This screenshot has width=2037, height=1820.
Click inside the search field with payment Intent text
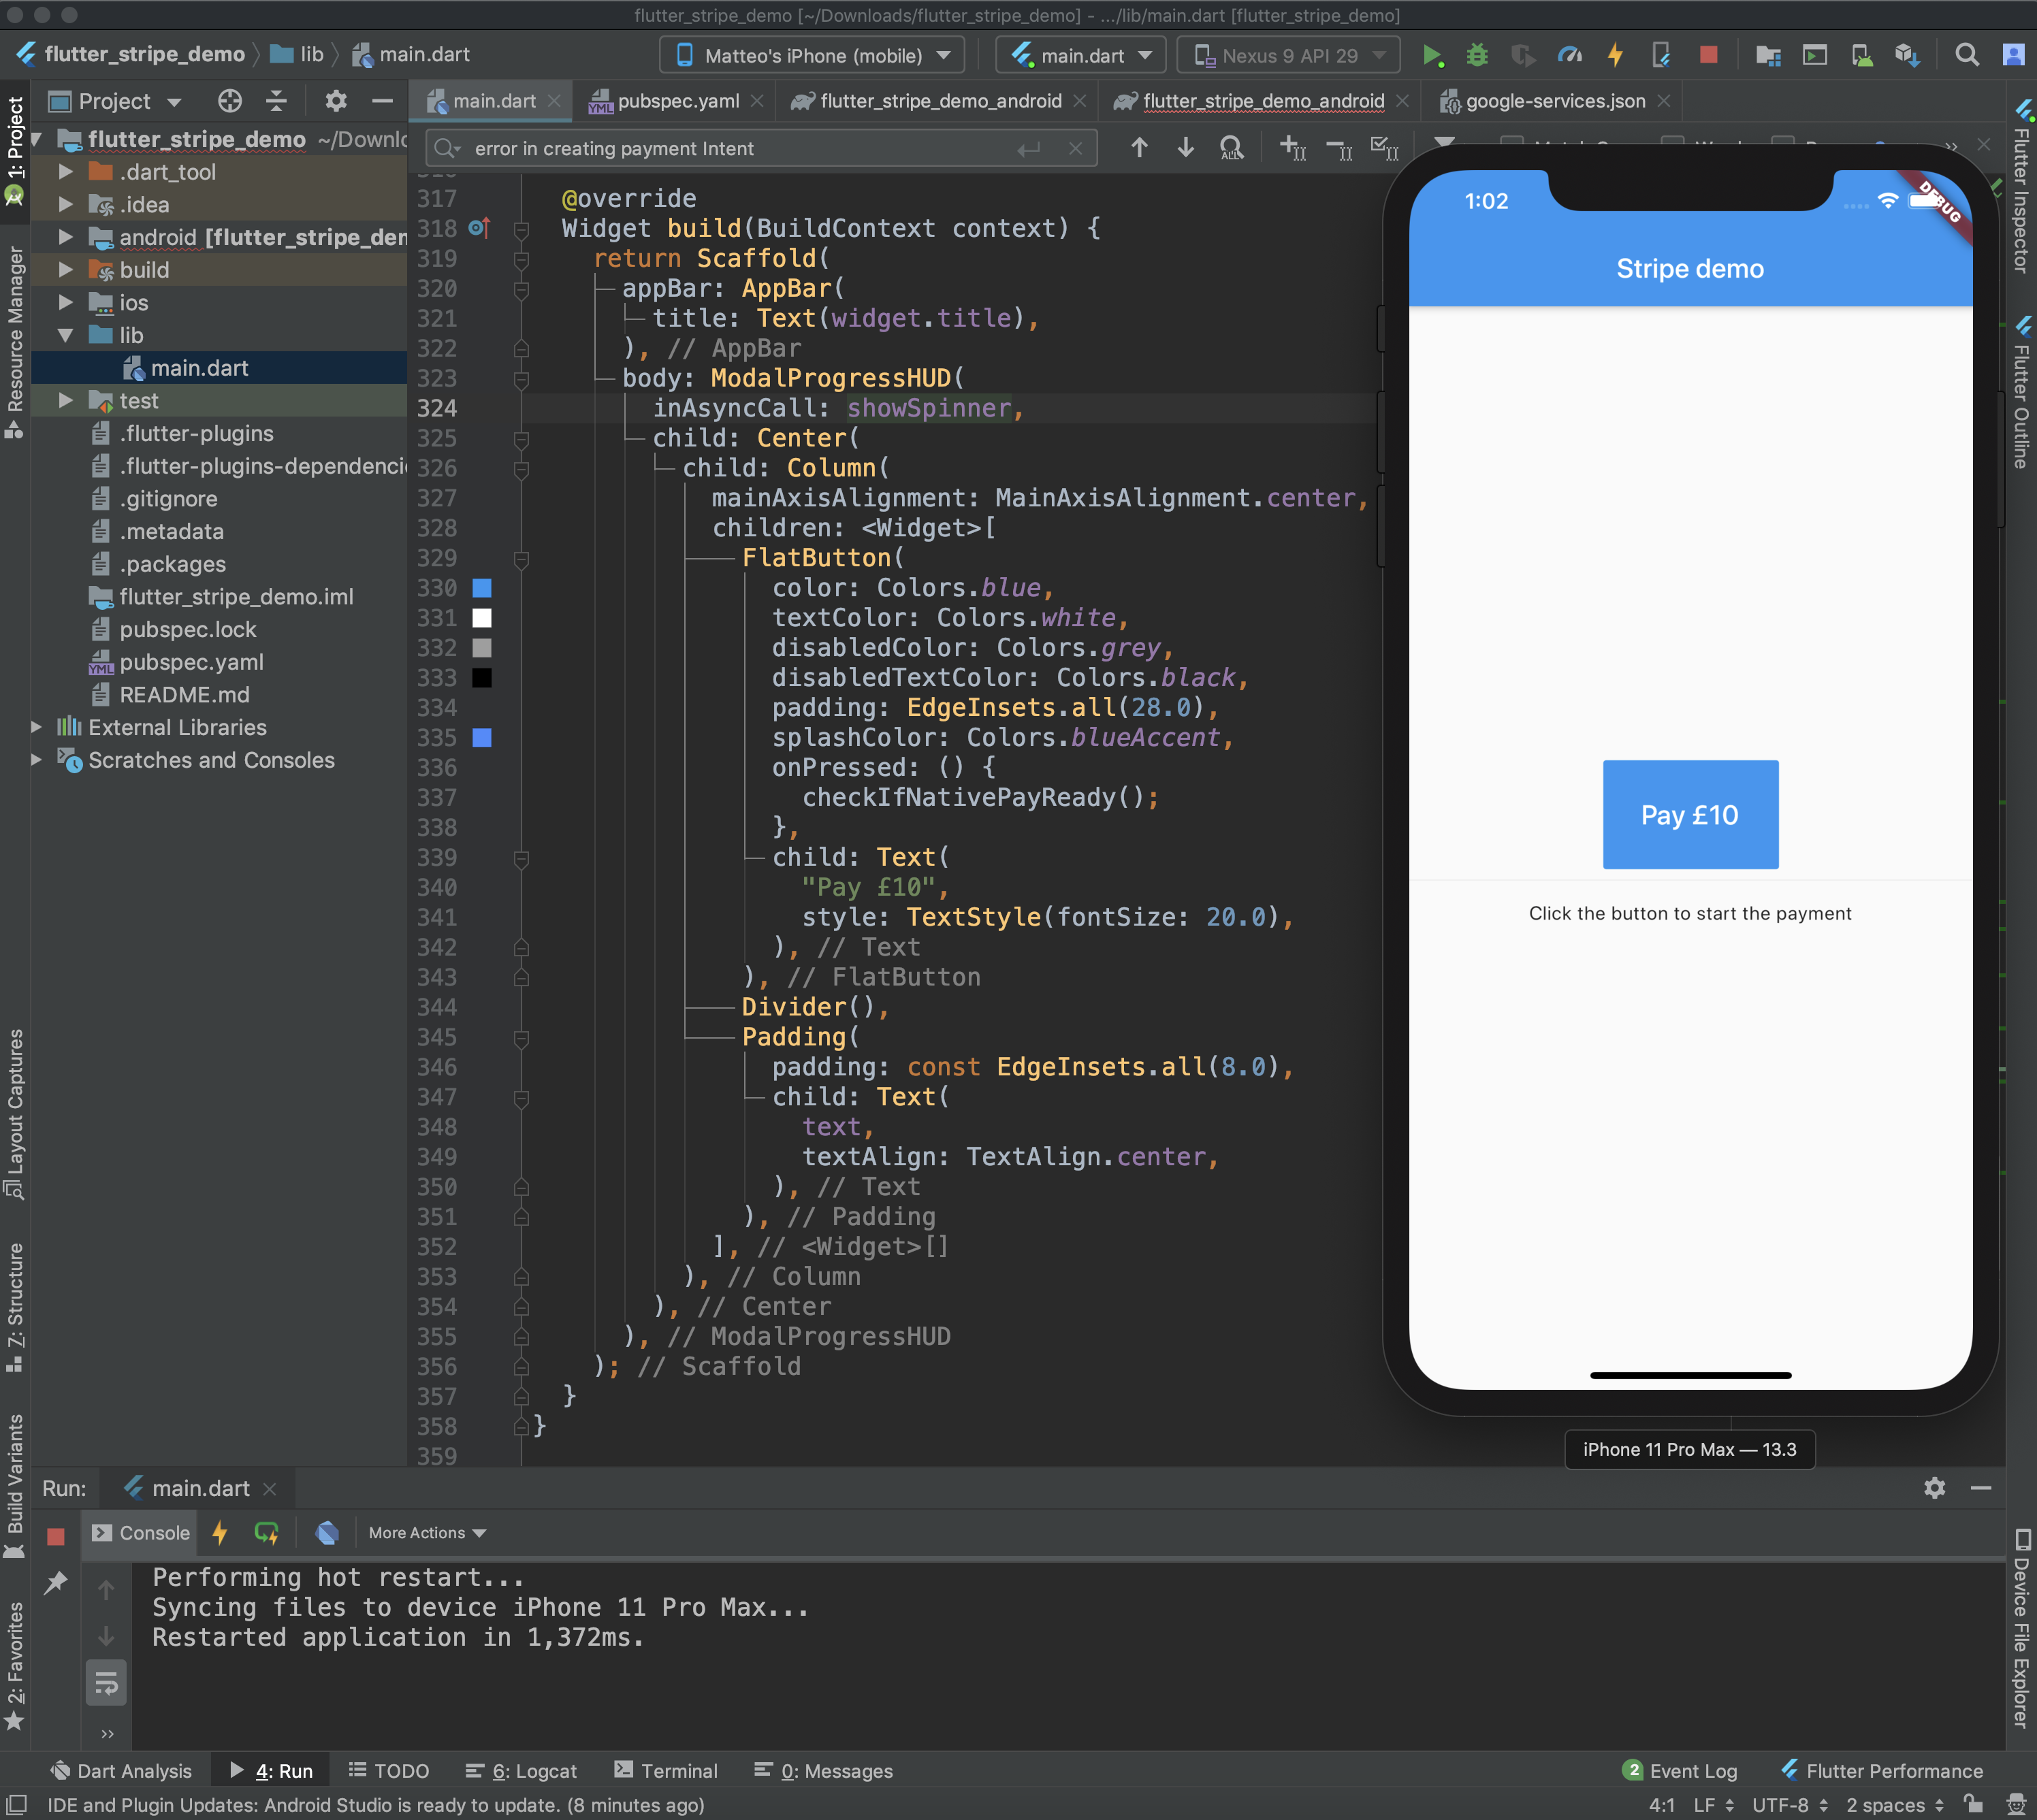click(701, 148)
